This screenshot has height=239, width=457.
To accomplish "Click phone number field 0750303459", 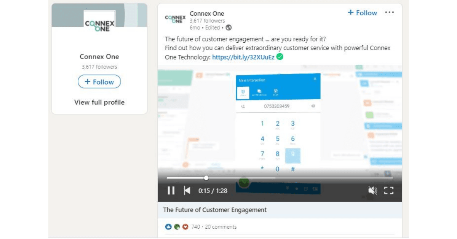I will [277, 106].
